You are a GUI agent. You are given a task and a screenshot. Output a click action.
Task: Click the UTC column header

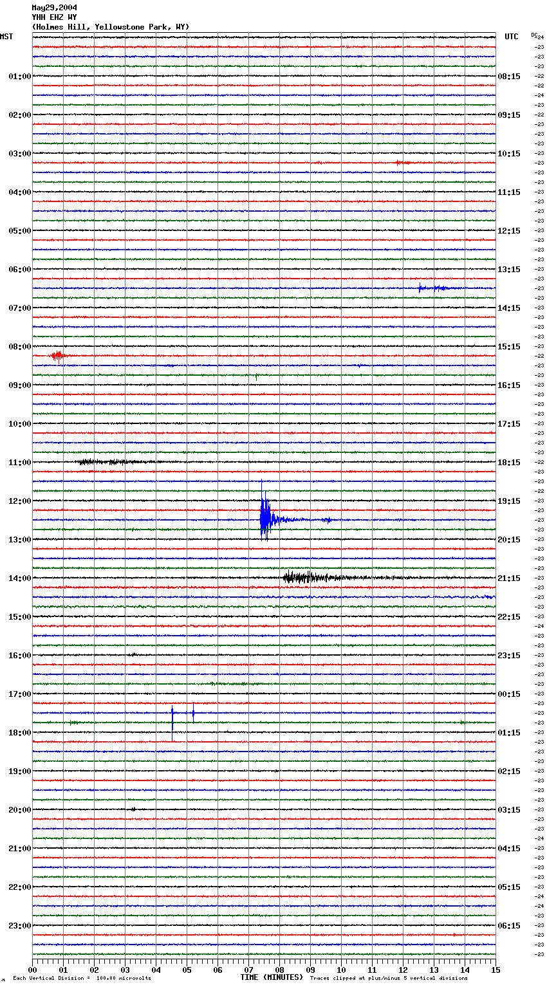[512, 37]
